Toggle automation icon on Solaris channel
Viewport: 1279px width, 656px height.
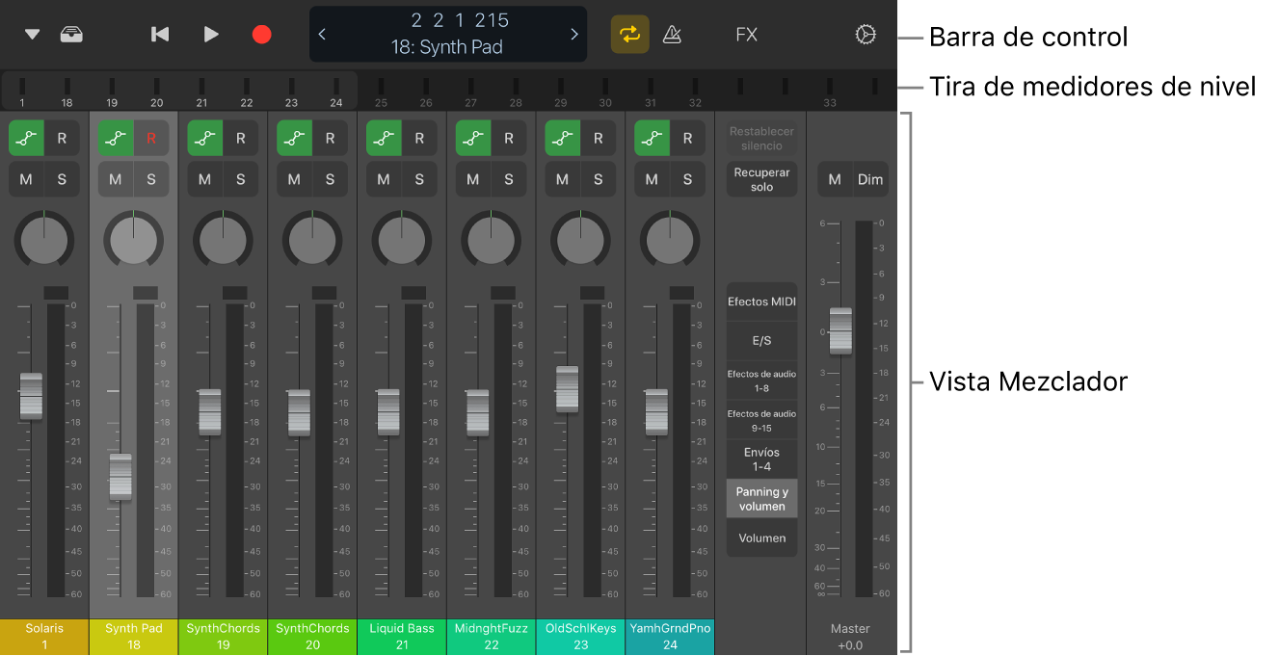[27, 138]
